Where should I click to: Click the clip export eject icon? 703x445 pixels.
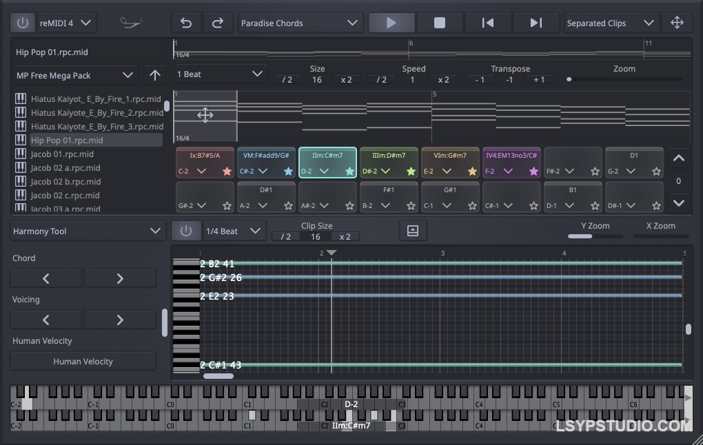(413, 231)
